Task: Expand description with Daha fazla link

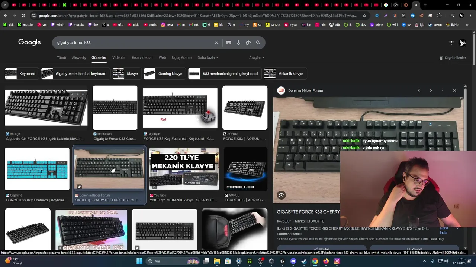Action: point(444,230)
